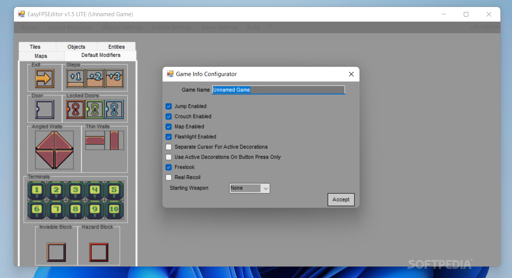Enable Separate Cursor For Active Decorations

pyautogui.click(x=169, y=147)
